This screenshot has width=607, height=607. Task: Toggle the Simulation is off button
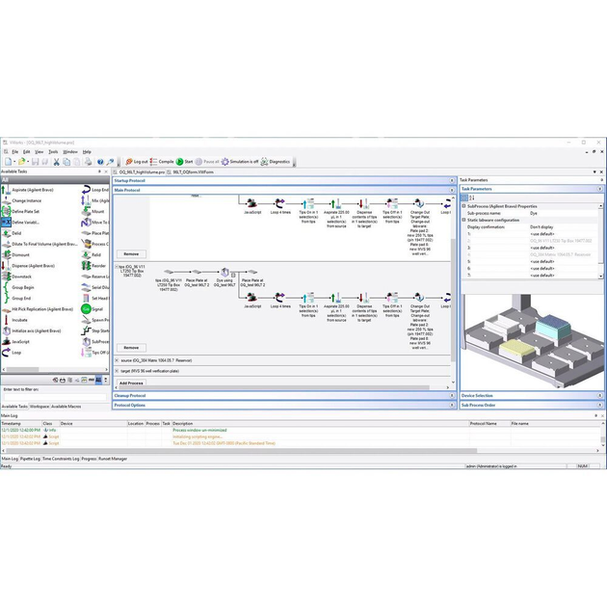pyautogui.click(x=240, y=162)
